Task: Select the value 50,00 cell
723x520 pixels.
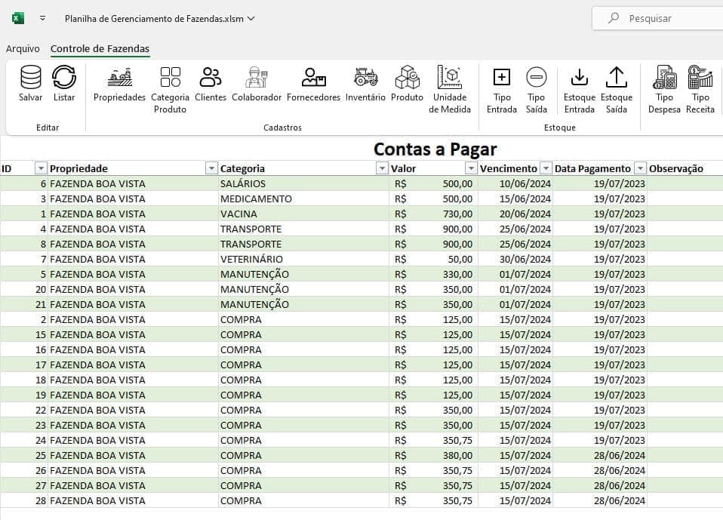Action: 433,259
